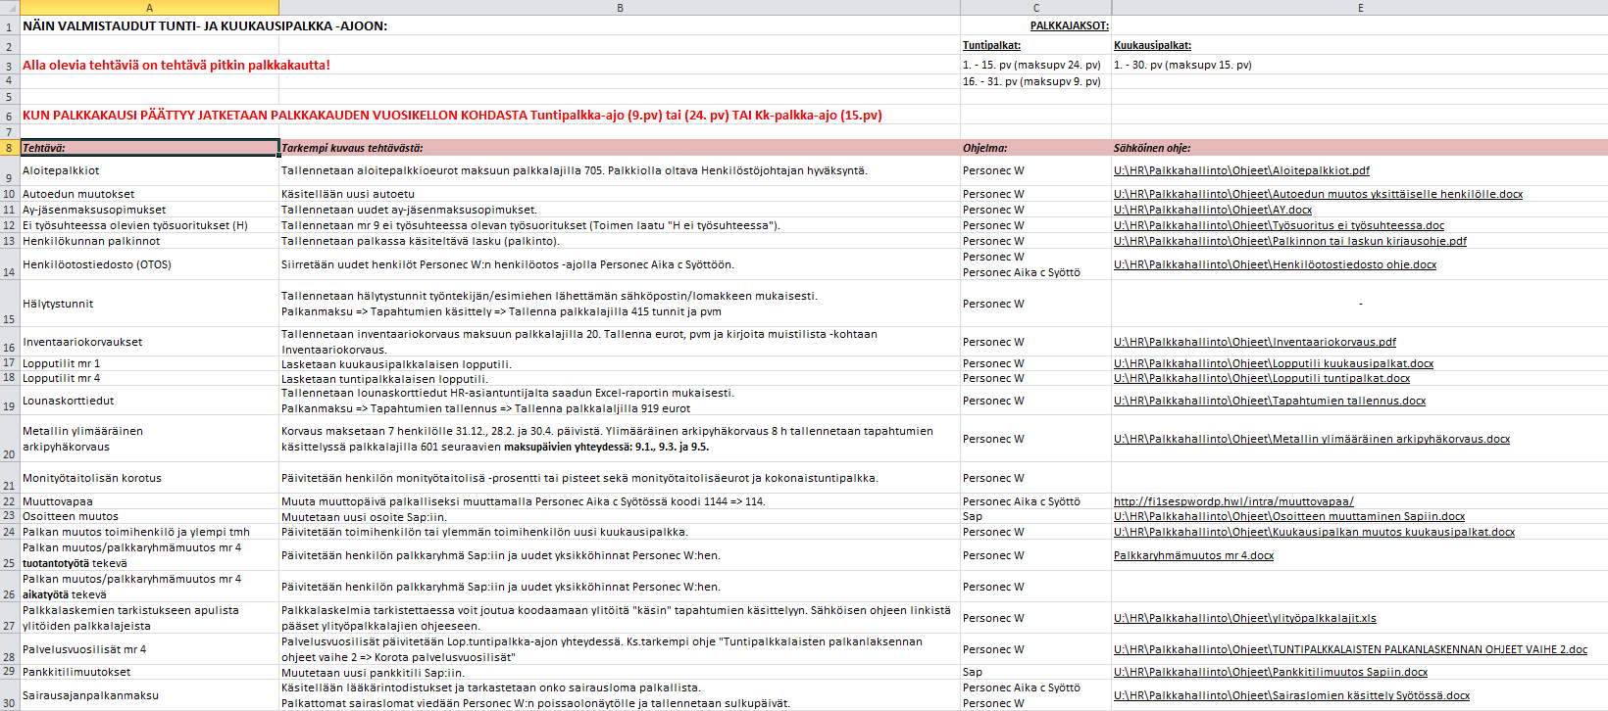Select row 20 header
Screen dimensions: 1608x711
click(x=9, y=439)
